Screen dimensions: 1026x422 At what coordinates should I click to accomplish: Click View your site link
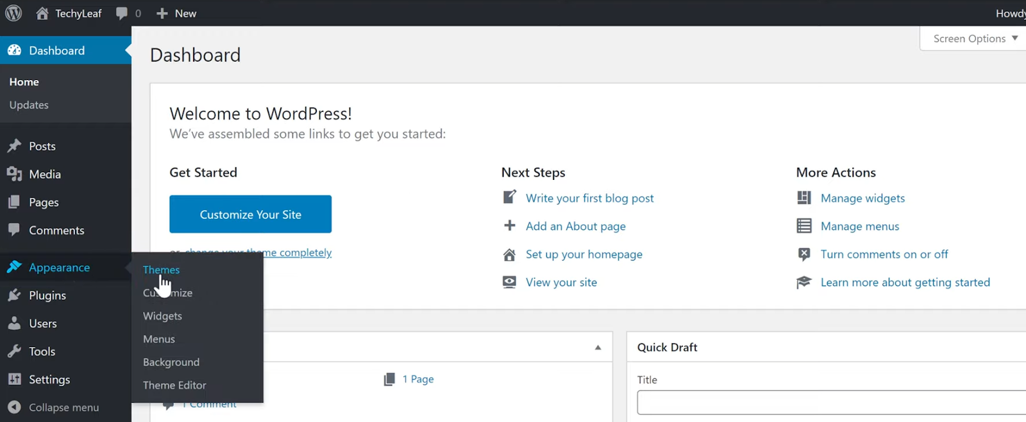tap(561, 282)
